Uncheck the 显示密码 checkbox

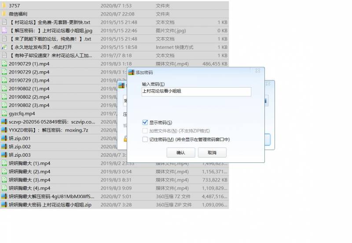(145, 122)
